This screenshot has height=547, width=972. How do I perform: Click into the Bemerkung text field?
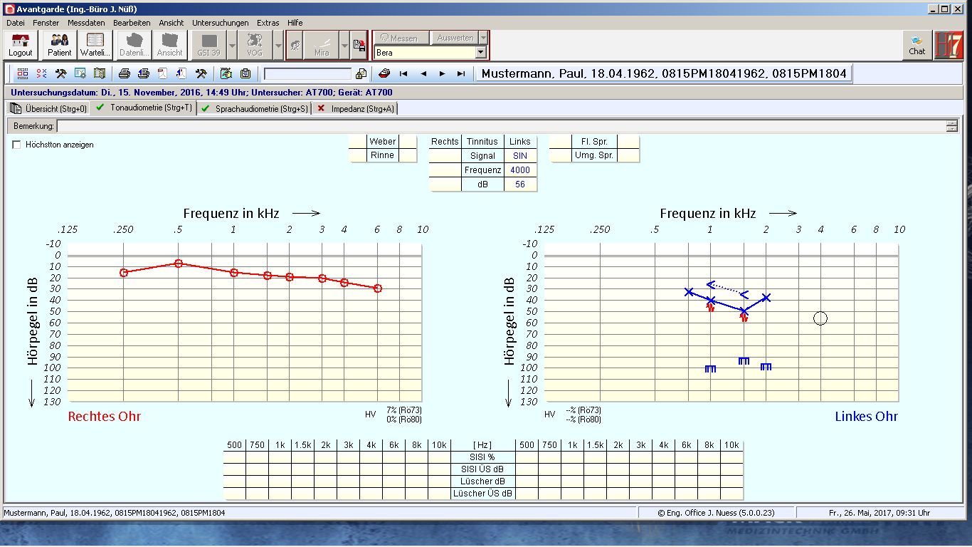498,126
